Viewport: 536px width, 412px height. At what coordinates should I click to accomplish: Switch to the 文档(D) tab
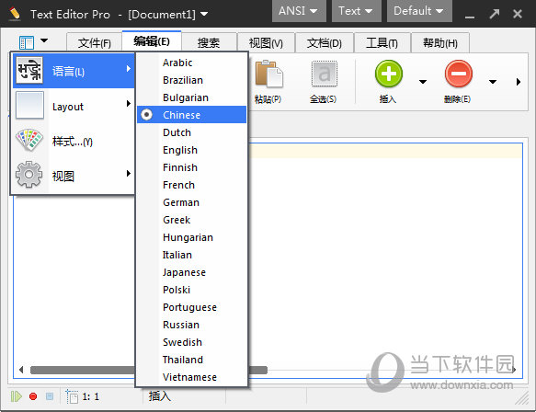click(324, 43)
